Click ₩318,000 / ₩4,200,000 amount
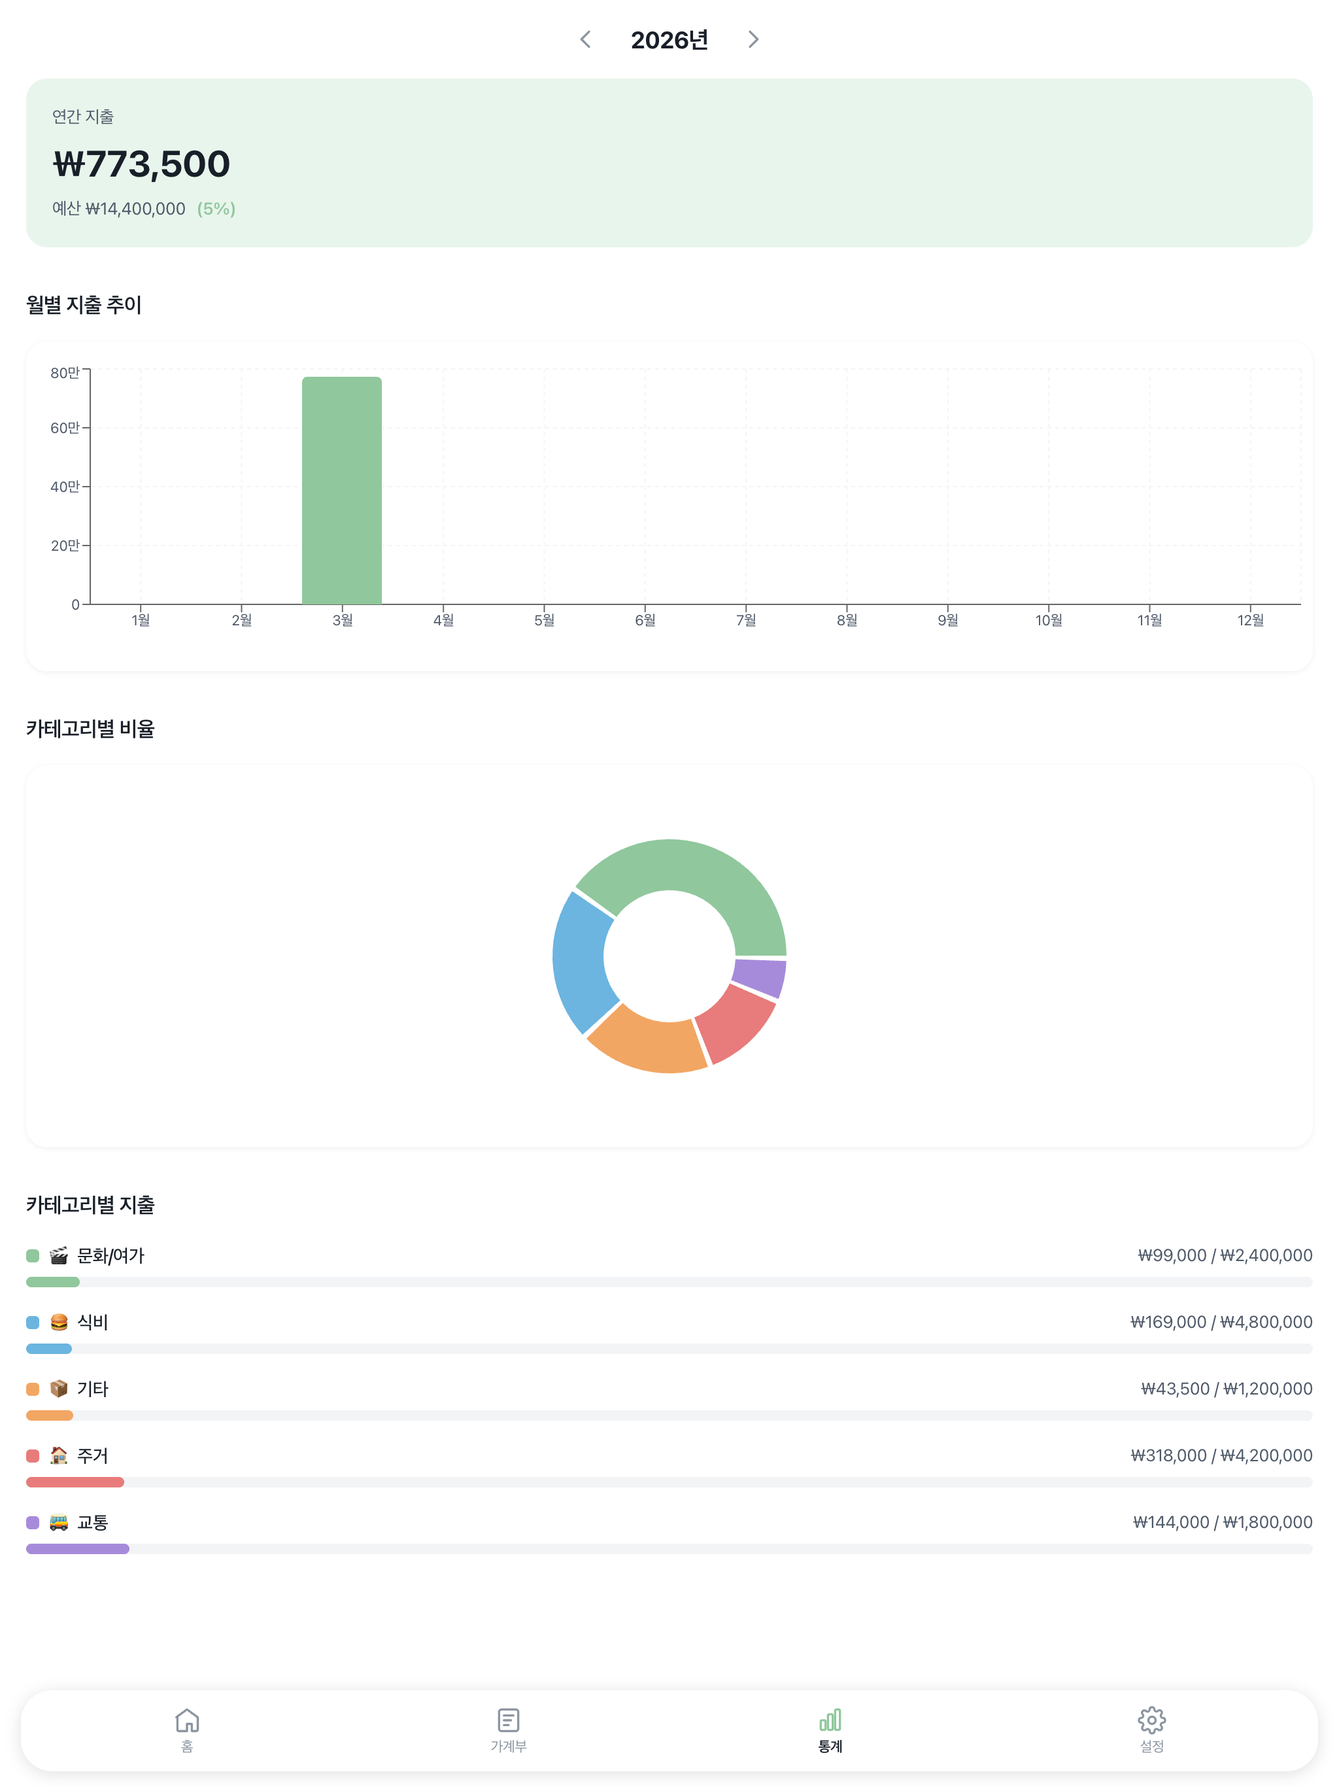1339x1787 pixels. pos(1221,1456)
